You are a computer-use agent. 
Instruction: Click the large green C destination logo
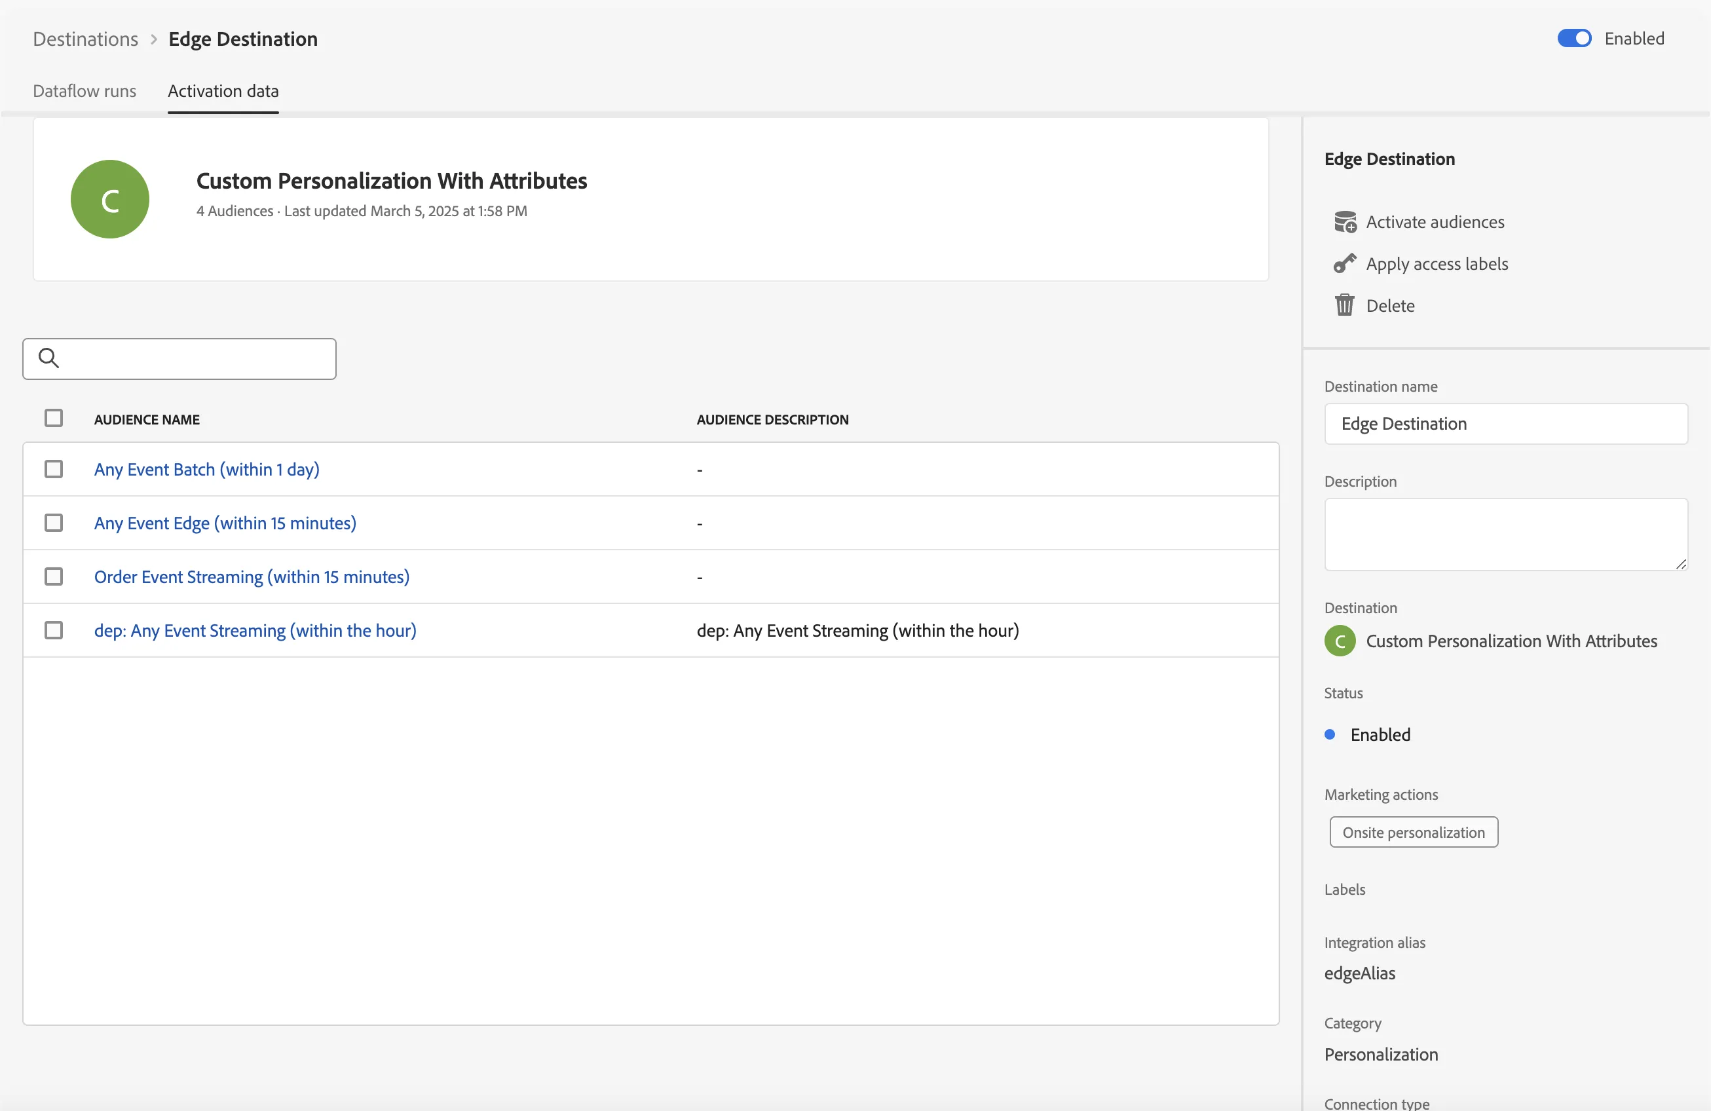click(x=110, y=200)
